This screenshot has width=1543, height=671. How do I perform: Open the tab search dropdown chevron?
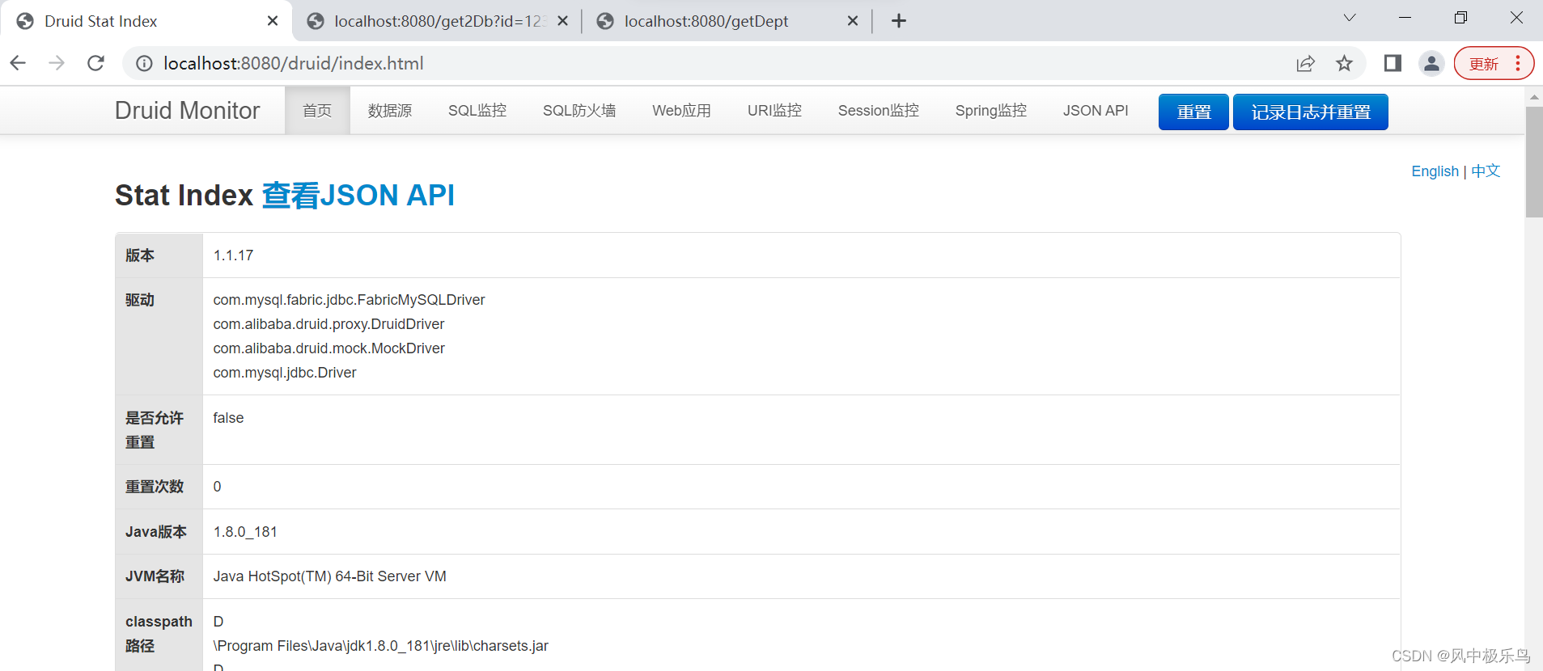pos(1349,18)
